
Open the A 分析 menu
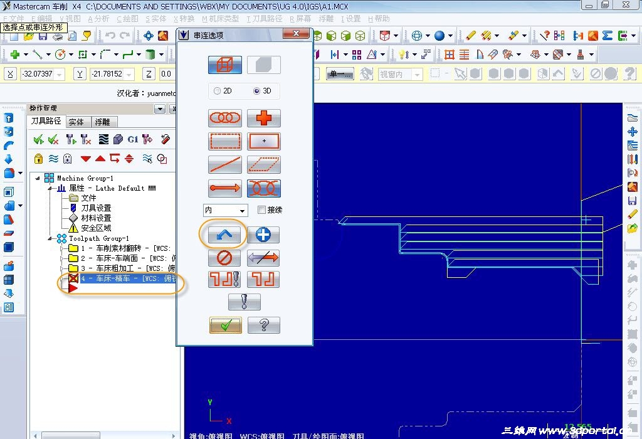pyautogui.click(x=98, y=19)
